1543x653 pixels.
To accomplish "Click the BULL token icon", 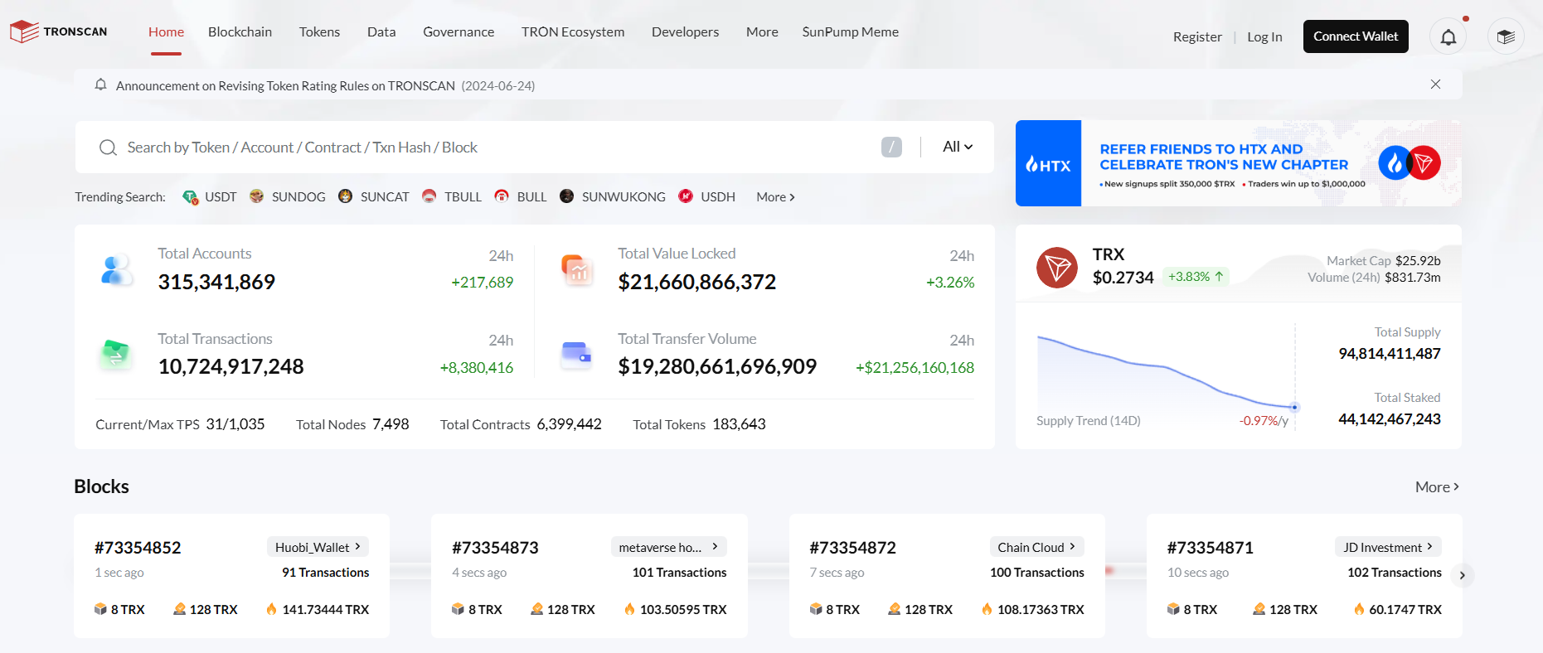I will 502,196.
